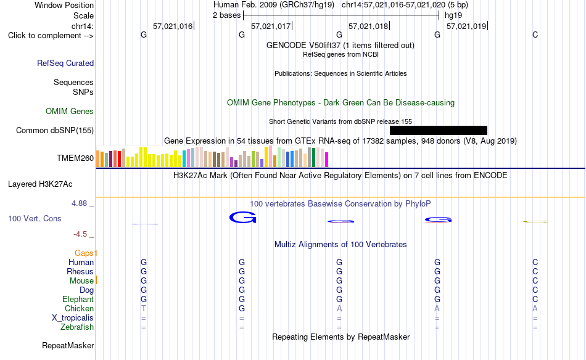Click the GTEx Gene Expression track title
The width and height of the screenshot is (586, 360).
[x=340, y=141]
